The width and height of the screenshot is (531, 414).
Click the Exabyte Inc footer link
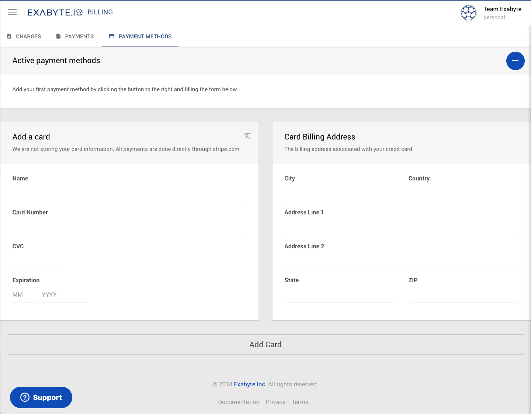(249, 384)
